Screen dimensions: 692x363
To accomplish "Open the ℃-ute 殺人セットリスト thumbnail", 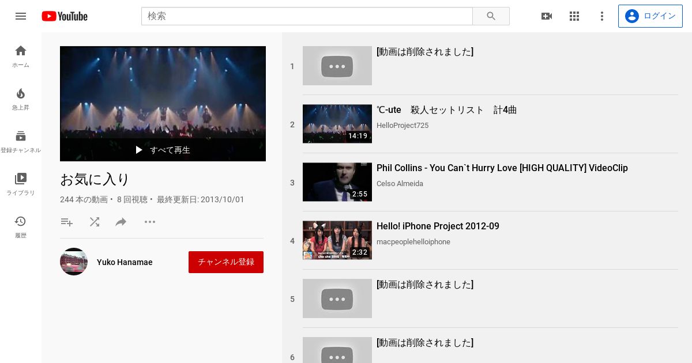I will tap(337, 124).
